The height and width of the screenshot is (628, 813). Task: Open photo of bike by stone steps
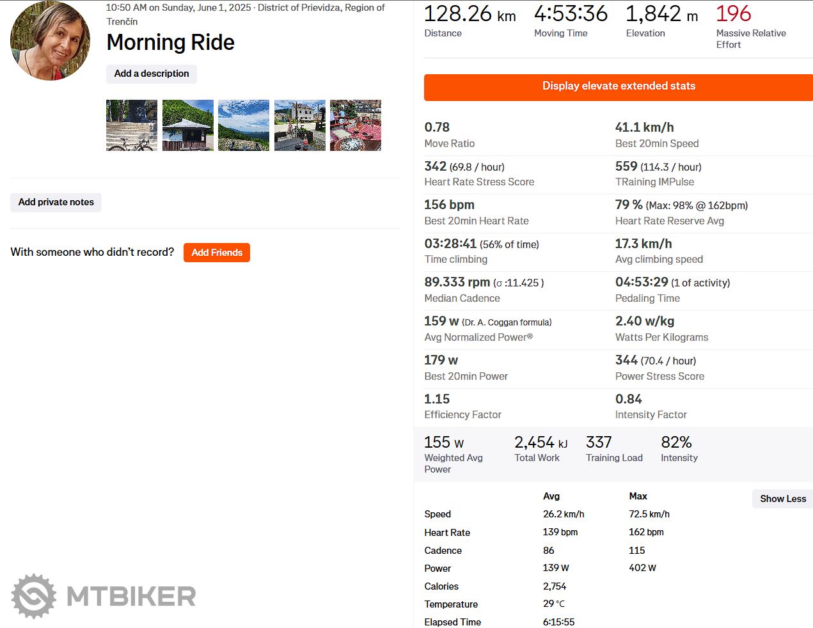coord(132,125)
